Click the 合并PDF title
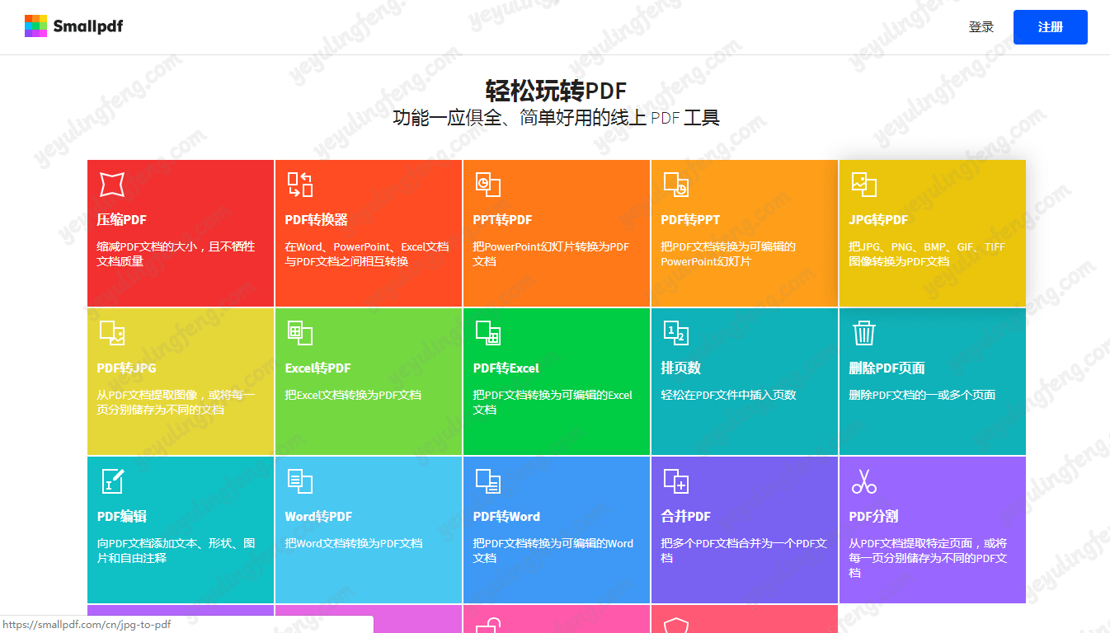Viewport: 1110px width, 633px height. click(685, 517)
